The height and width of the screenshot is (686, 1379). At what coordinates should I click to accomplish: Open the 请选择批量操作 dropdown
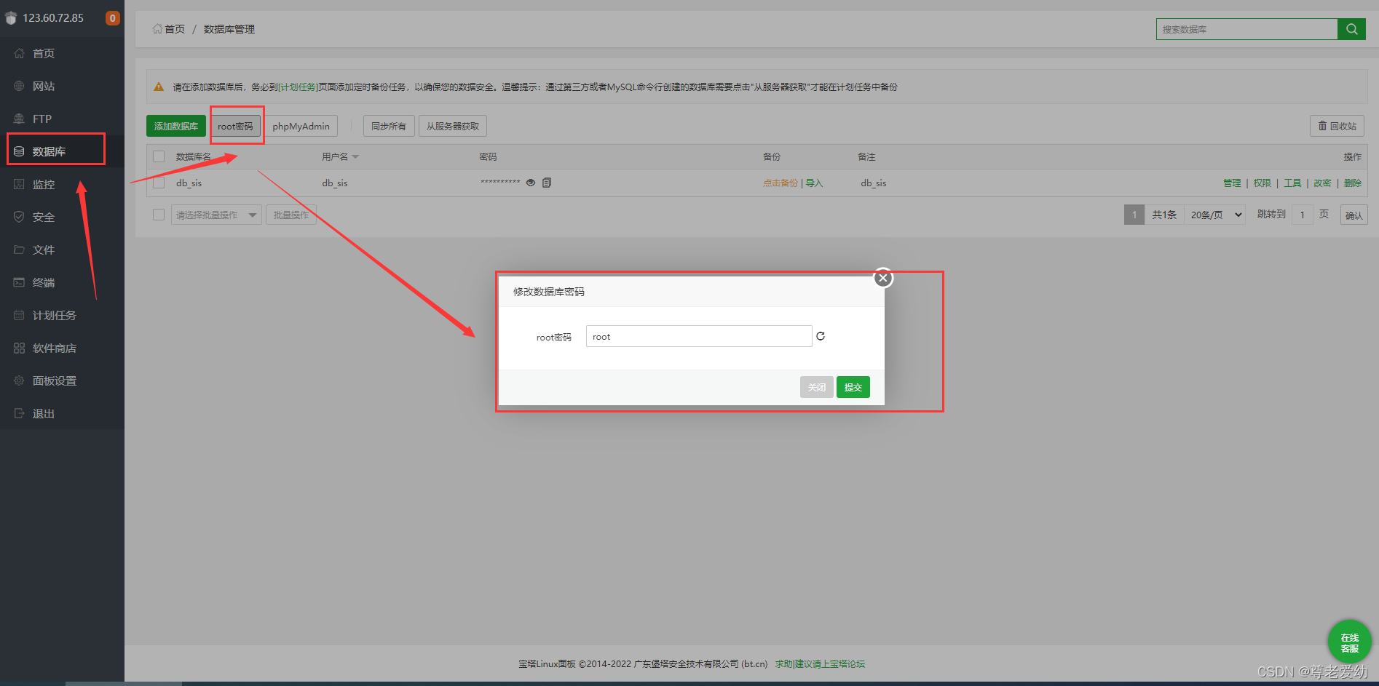click(216, 215)
